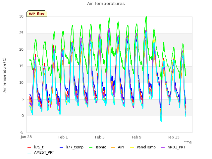Click the 25 y-axis tick label

(21, 33)
